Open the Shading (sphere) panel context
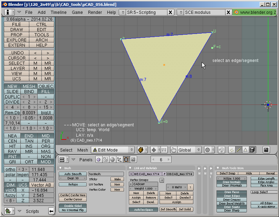 pos(112,160)
